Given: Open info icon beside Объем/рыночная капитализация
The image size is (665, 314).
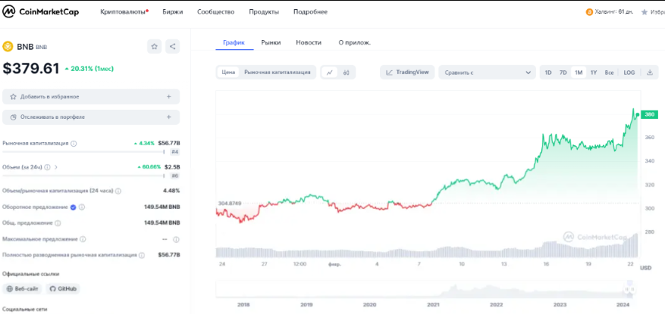Looking at the screenshot, I should click(118, 191).
